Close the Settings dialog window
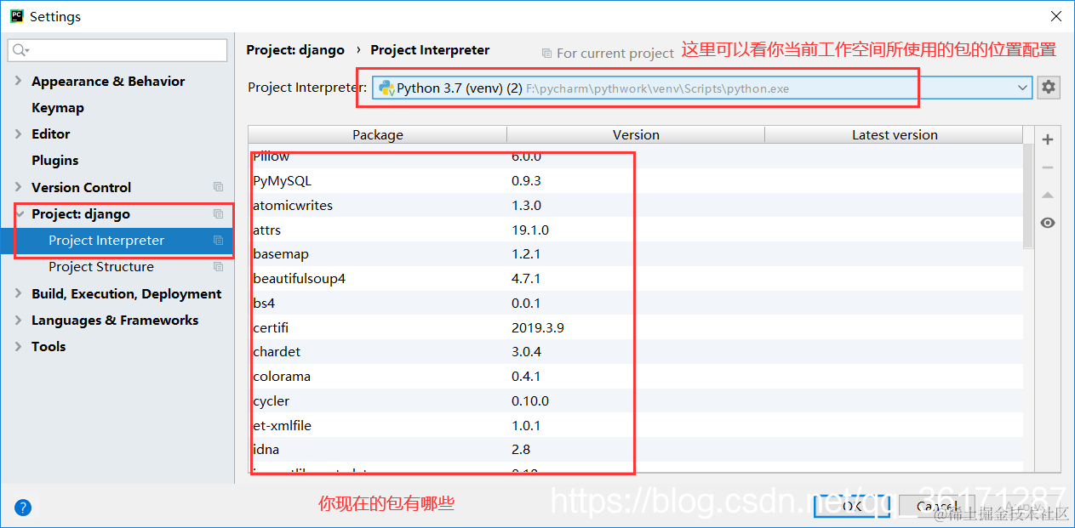The image size is (1075, 528). (1055, 16)
